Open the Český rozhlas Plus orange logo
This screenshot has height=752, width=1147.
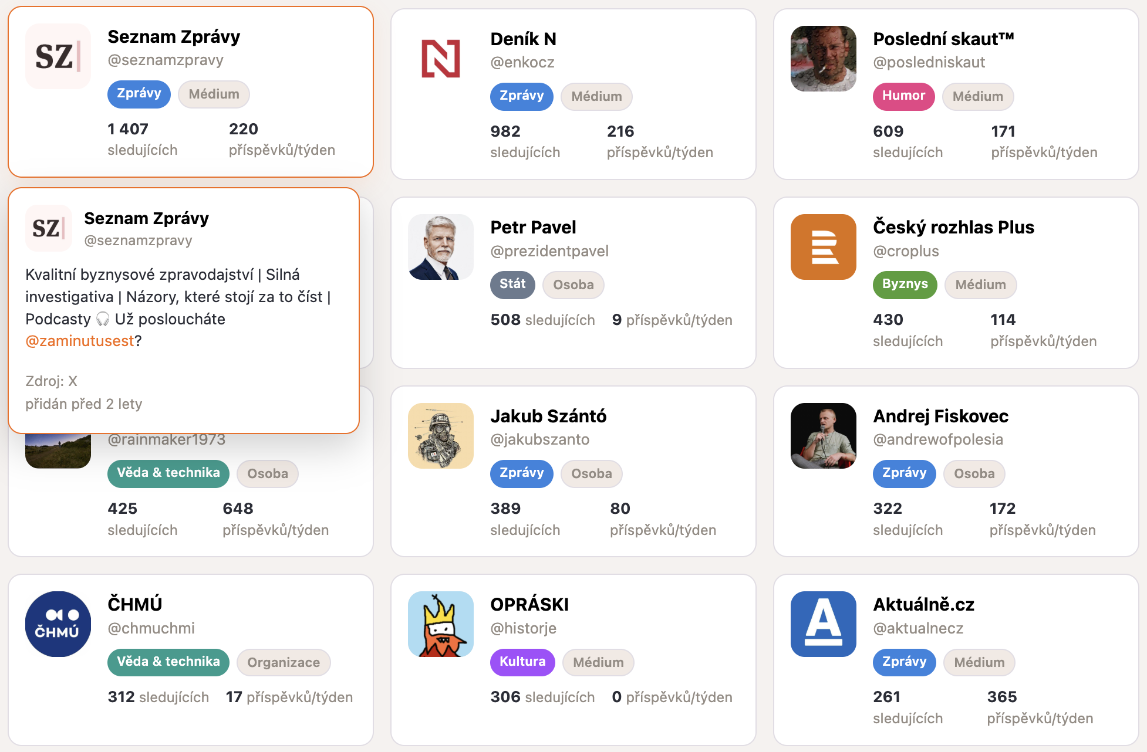[824, 247]
